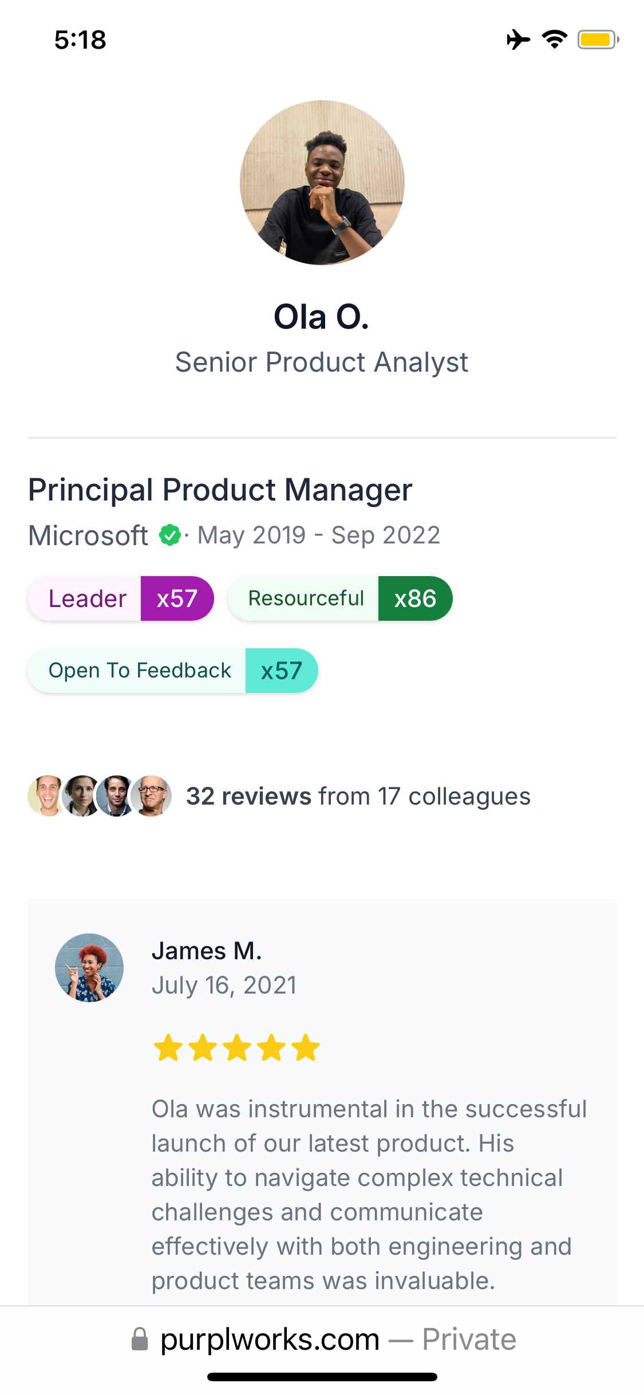Select the Open To Feedback badge

pyautogui.click(x=172, y=671)
